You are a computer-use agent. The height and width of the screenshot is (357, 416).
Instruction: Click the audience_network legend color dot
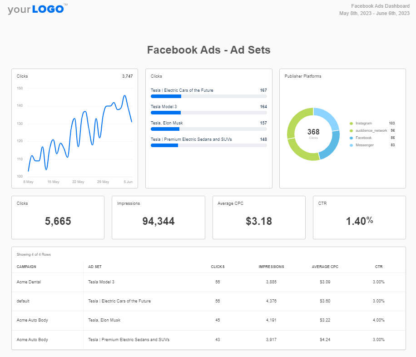coord(351,131)
